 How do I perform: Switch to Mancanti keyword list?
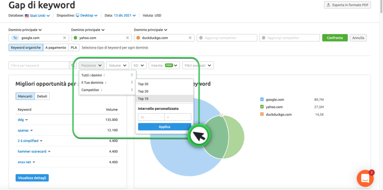25,96
